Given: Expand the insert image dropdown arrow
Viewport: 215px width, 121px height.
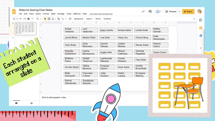Looking at the screenshot, I should (x=55, y=19).
